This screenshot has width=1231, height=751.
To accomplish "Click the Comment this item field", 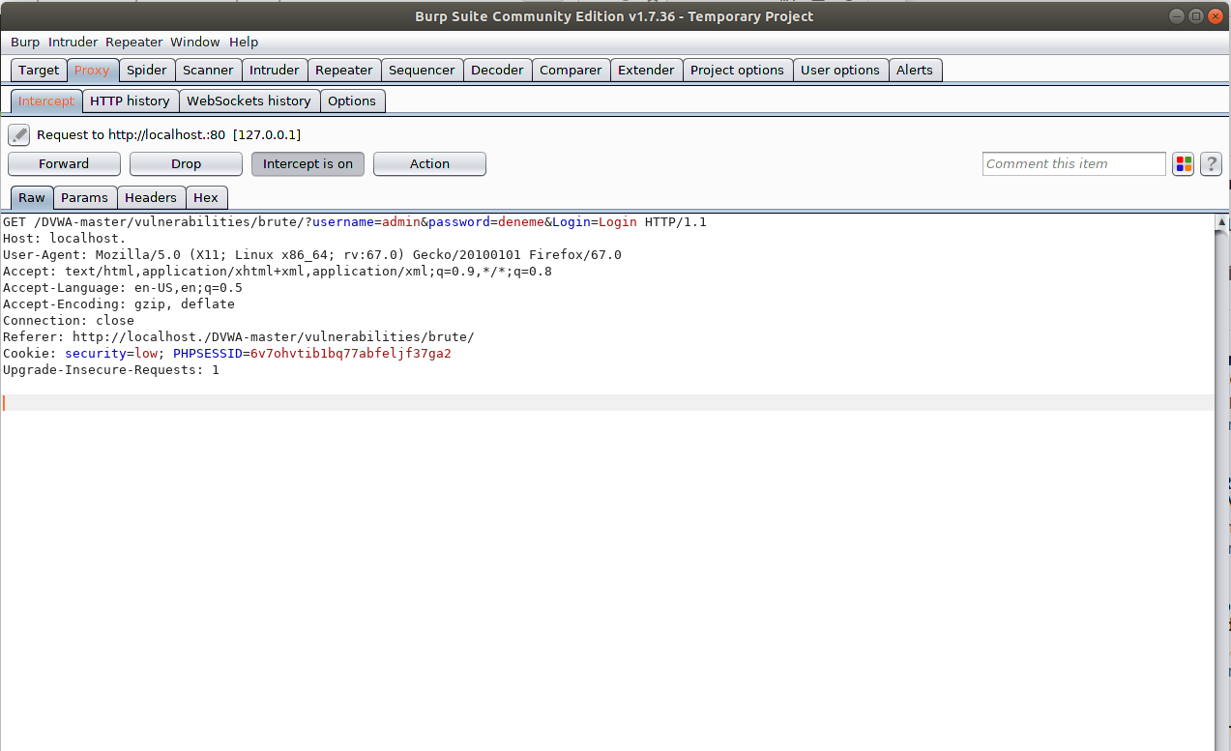I will [x=1074, y=164].
